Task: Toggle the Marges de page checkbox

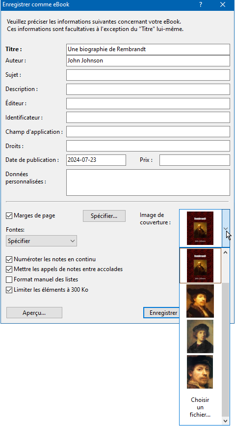Action: coord(9,216)
